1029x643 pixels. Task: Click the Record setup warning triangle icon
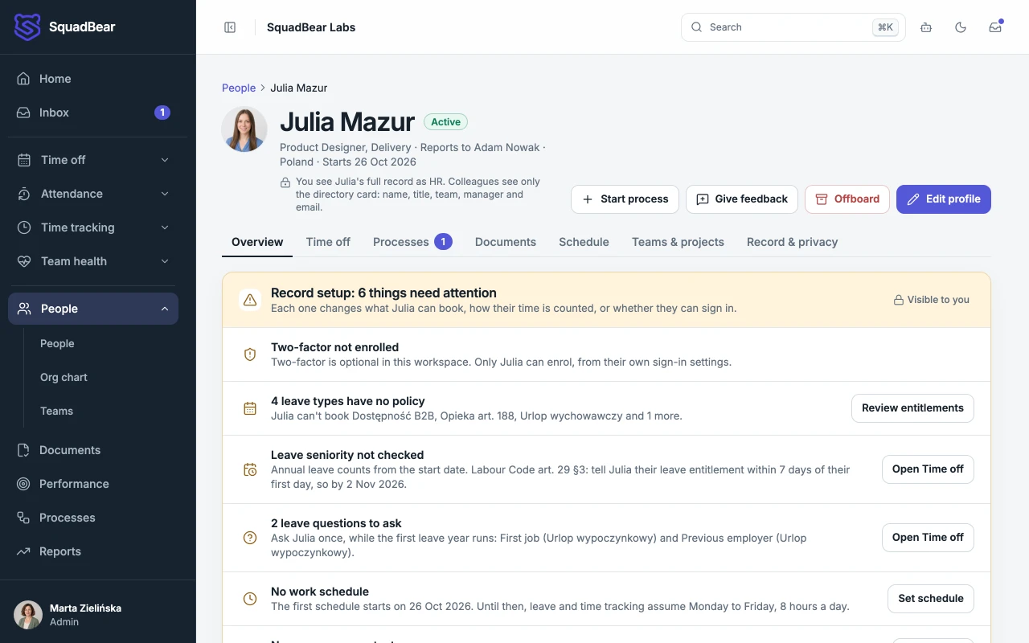250,300
